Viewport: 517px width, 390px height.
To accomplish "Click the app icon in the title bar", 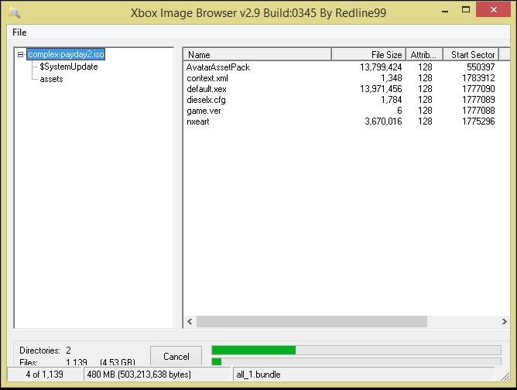I will 14,12.
